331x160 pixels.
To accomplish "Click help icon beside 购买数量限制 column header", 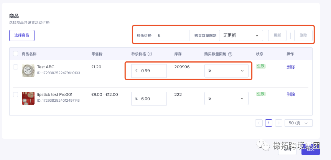I will (230, 54).
